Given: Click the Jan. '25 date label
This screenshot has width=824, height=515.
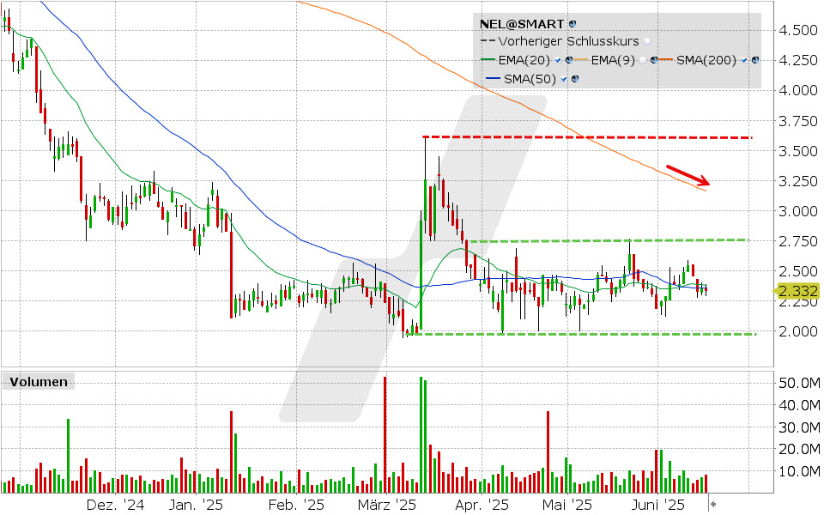Looking at the screenshot, I should [x=196, y=505].
